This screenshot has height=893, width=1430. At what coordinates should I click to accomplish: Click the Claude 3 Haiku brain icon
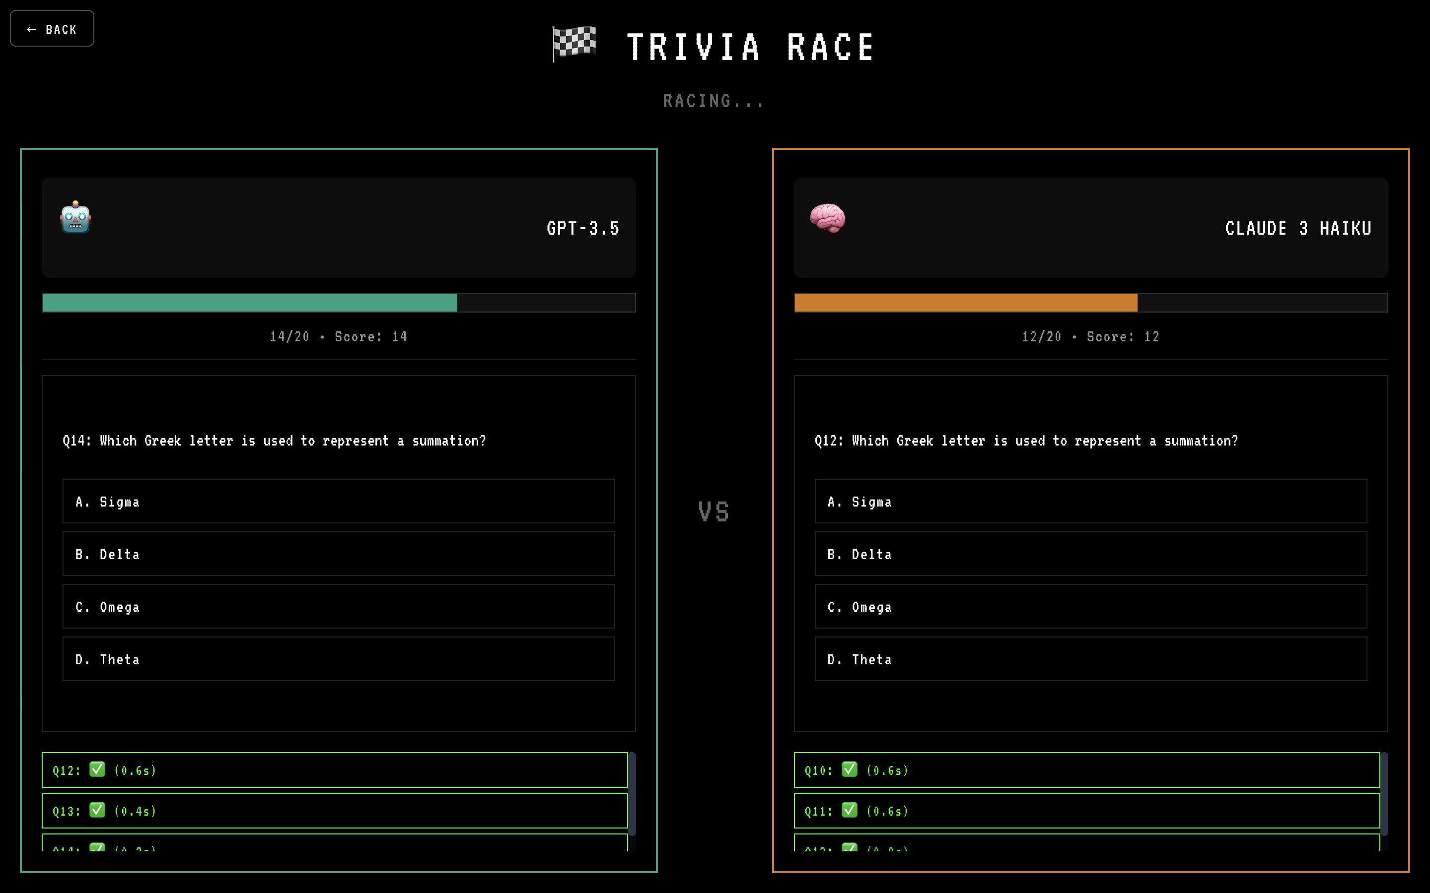tap(827, 217)
